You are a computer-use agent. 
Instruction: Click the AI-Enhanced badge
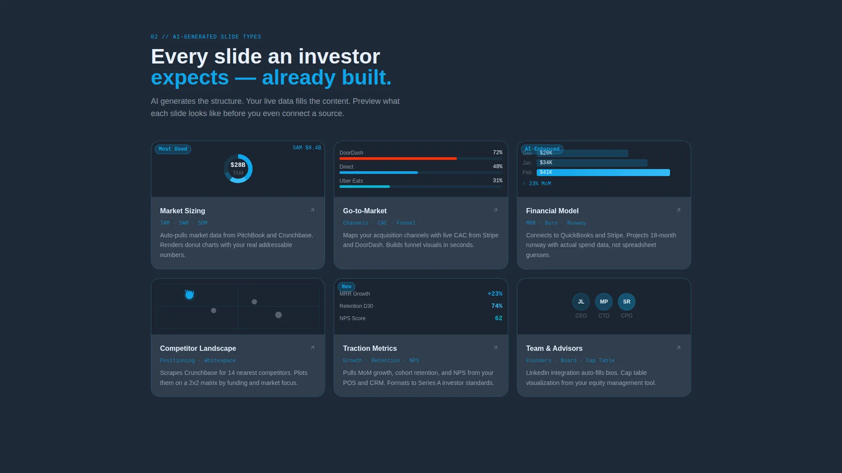[x=542, y=149]
